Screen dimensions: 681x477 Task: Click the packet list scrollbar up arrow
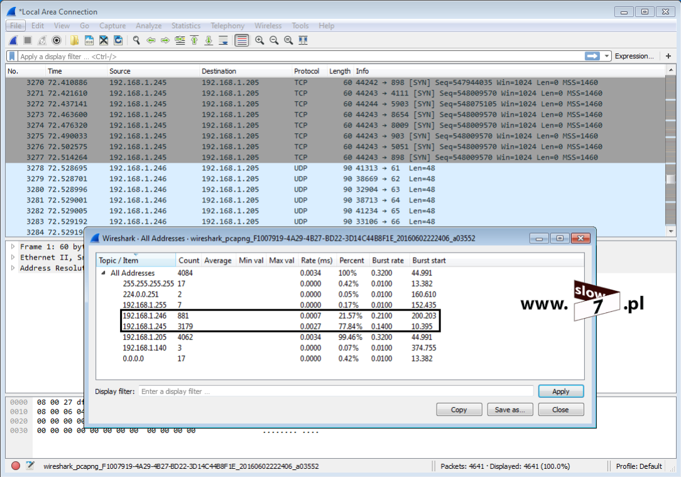click(671, 70)
